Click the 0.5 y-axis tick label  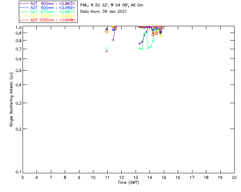pyautogui.click(x=18, y=70)
